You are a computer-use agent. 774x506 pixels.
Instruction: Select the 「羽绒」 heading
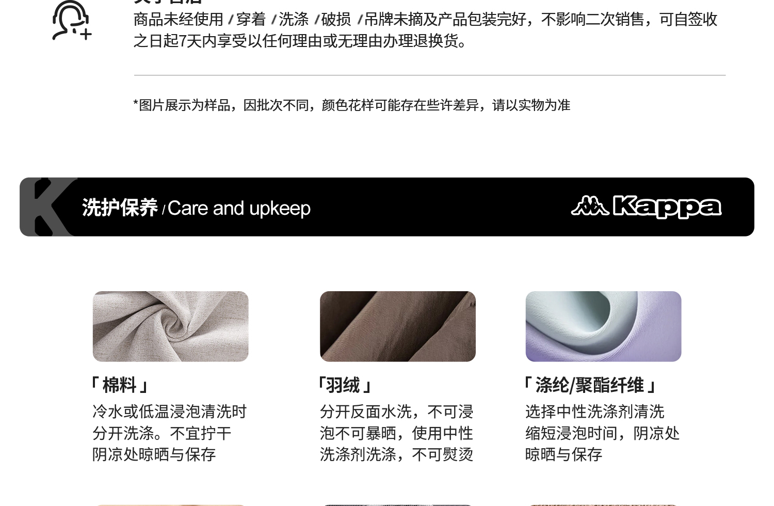point(345,385)
